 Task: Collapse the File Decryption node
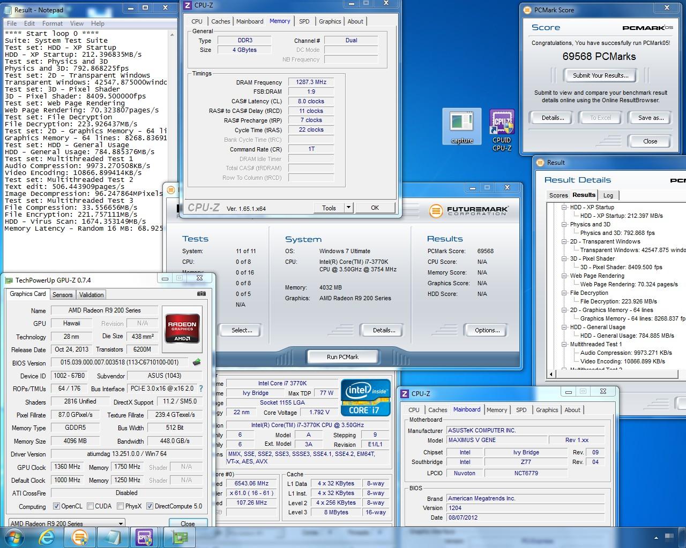click(x=564, y=293)
